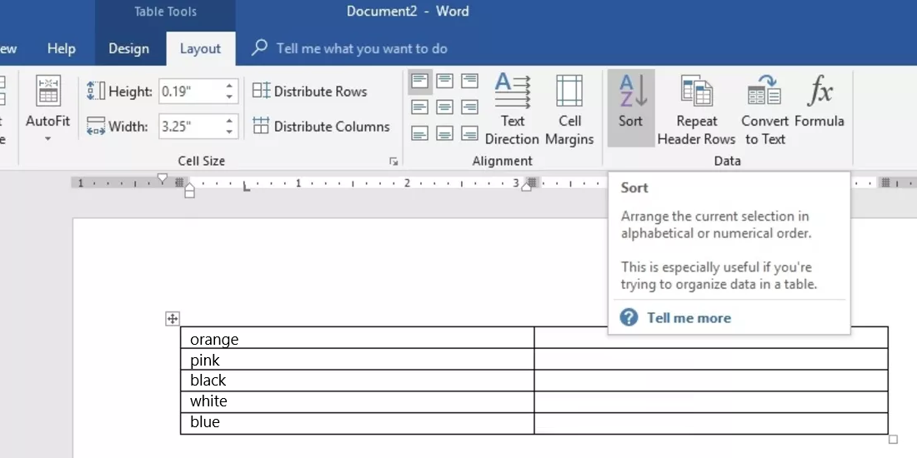Screen dimensions: 917x458
Task: Click the cell containing blue
Action: coord(358,423)
